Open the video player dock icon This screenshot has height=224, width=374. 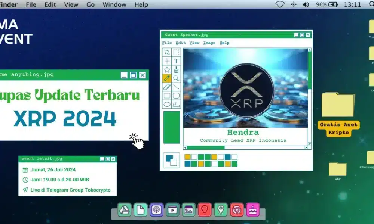[x=172, y=210]
